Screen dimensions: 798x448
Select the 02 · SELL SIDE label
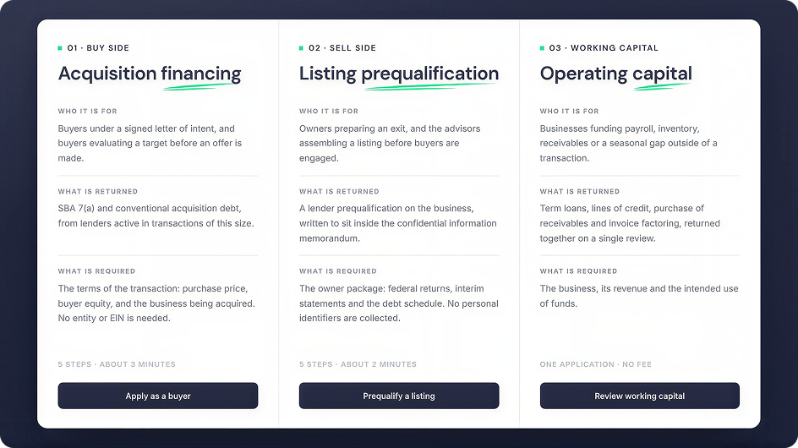point(342,48)
